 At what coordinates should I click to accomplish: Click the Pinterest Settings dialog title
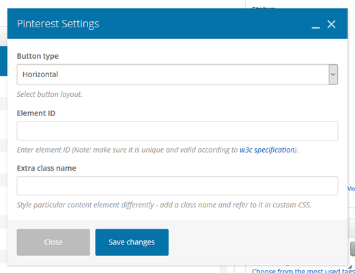[58, 24]
